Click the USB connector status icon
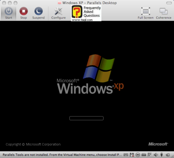 point(162,155)
